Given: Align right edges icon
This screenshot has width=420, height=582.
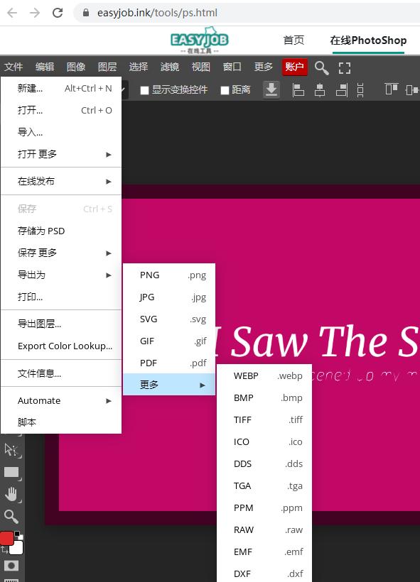Looking at the screenshot, I should point(342,90).
